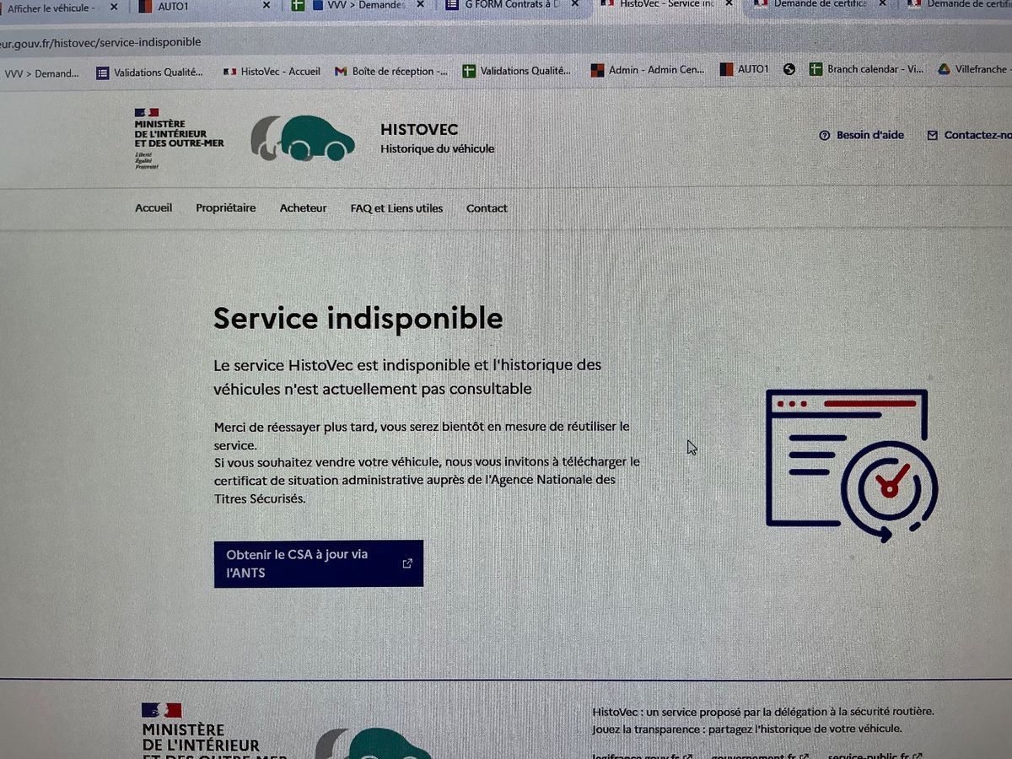Open Contactez-nous envelope link
This screenshot has height=759, width=1012.
[x=969, y=135]
